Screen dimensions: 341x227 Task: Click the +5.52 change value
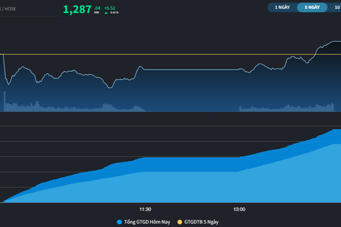(x=110, y=8)
